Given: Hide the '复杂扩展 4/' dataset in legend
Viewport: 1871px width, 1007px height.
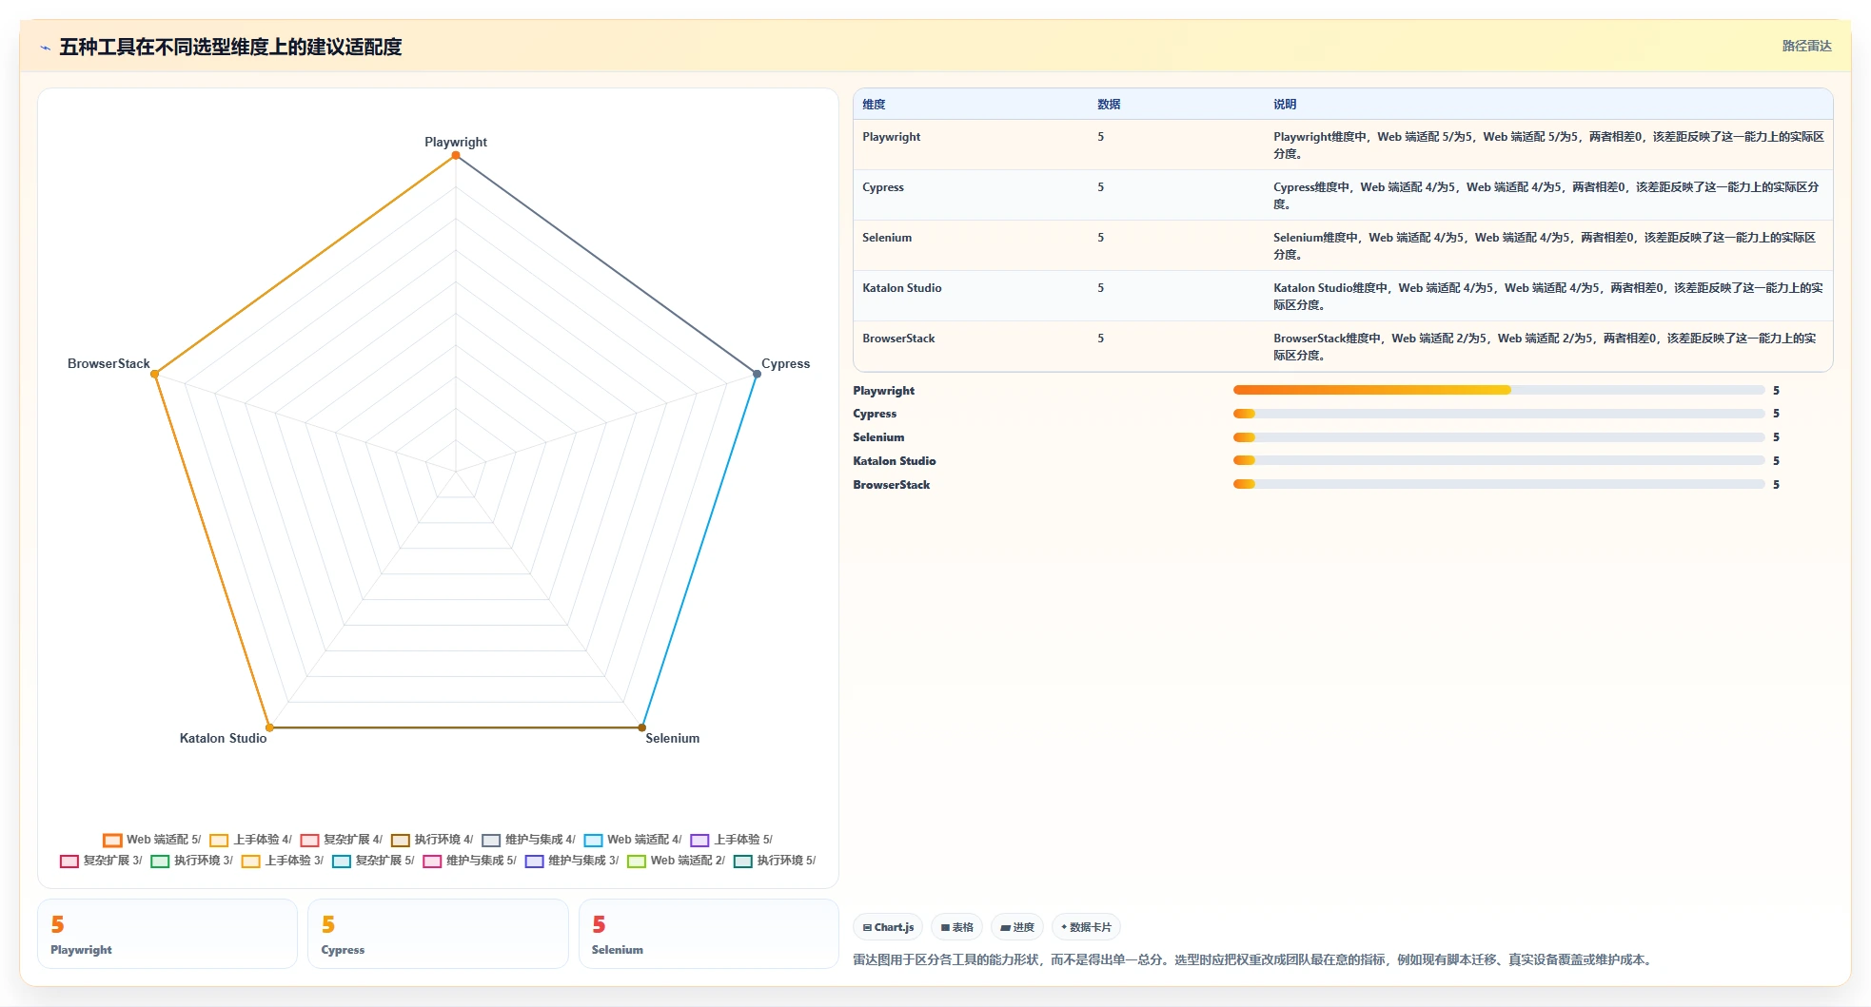Looking at the screenshot, I should [342, 840].
